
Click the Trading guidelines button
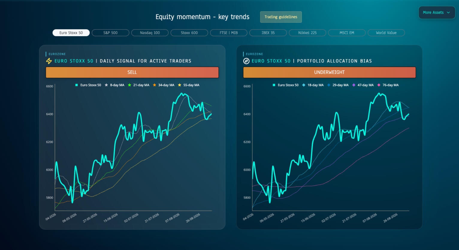pos(281,17)
